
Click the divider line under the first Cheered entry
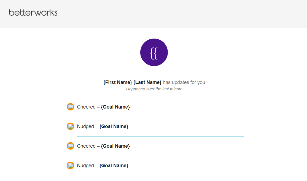[160, 117]
